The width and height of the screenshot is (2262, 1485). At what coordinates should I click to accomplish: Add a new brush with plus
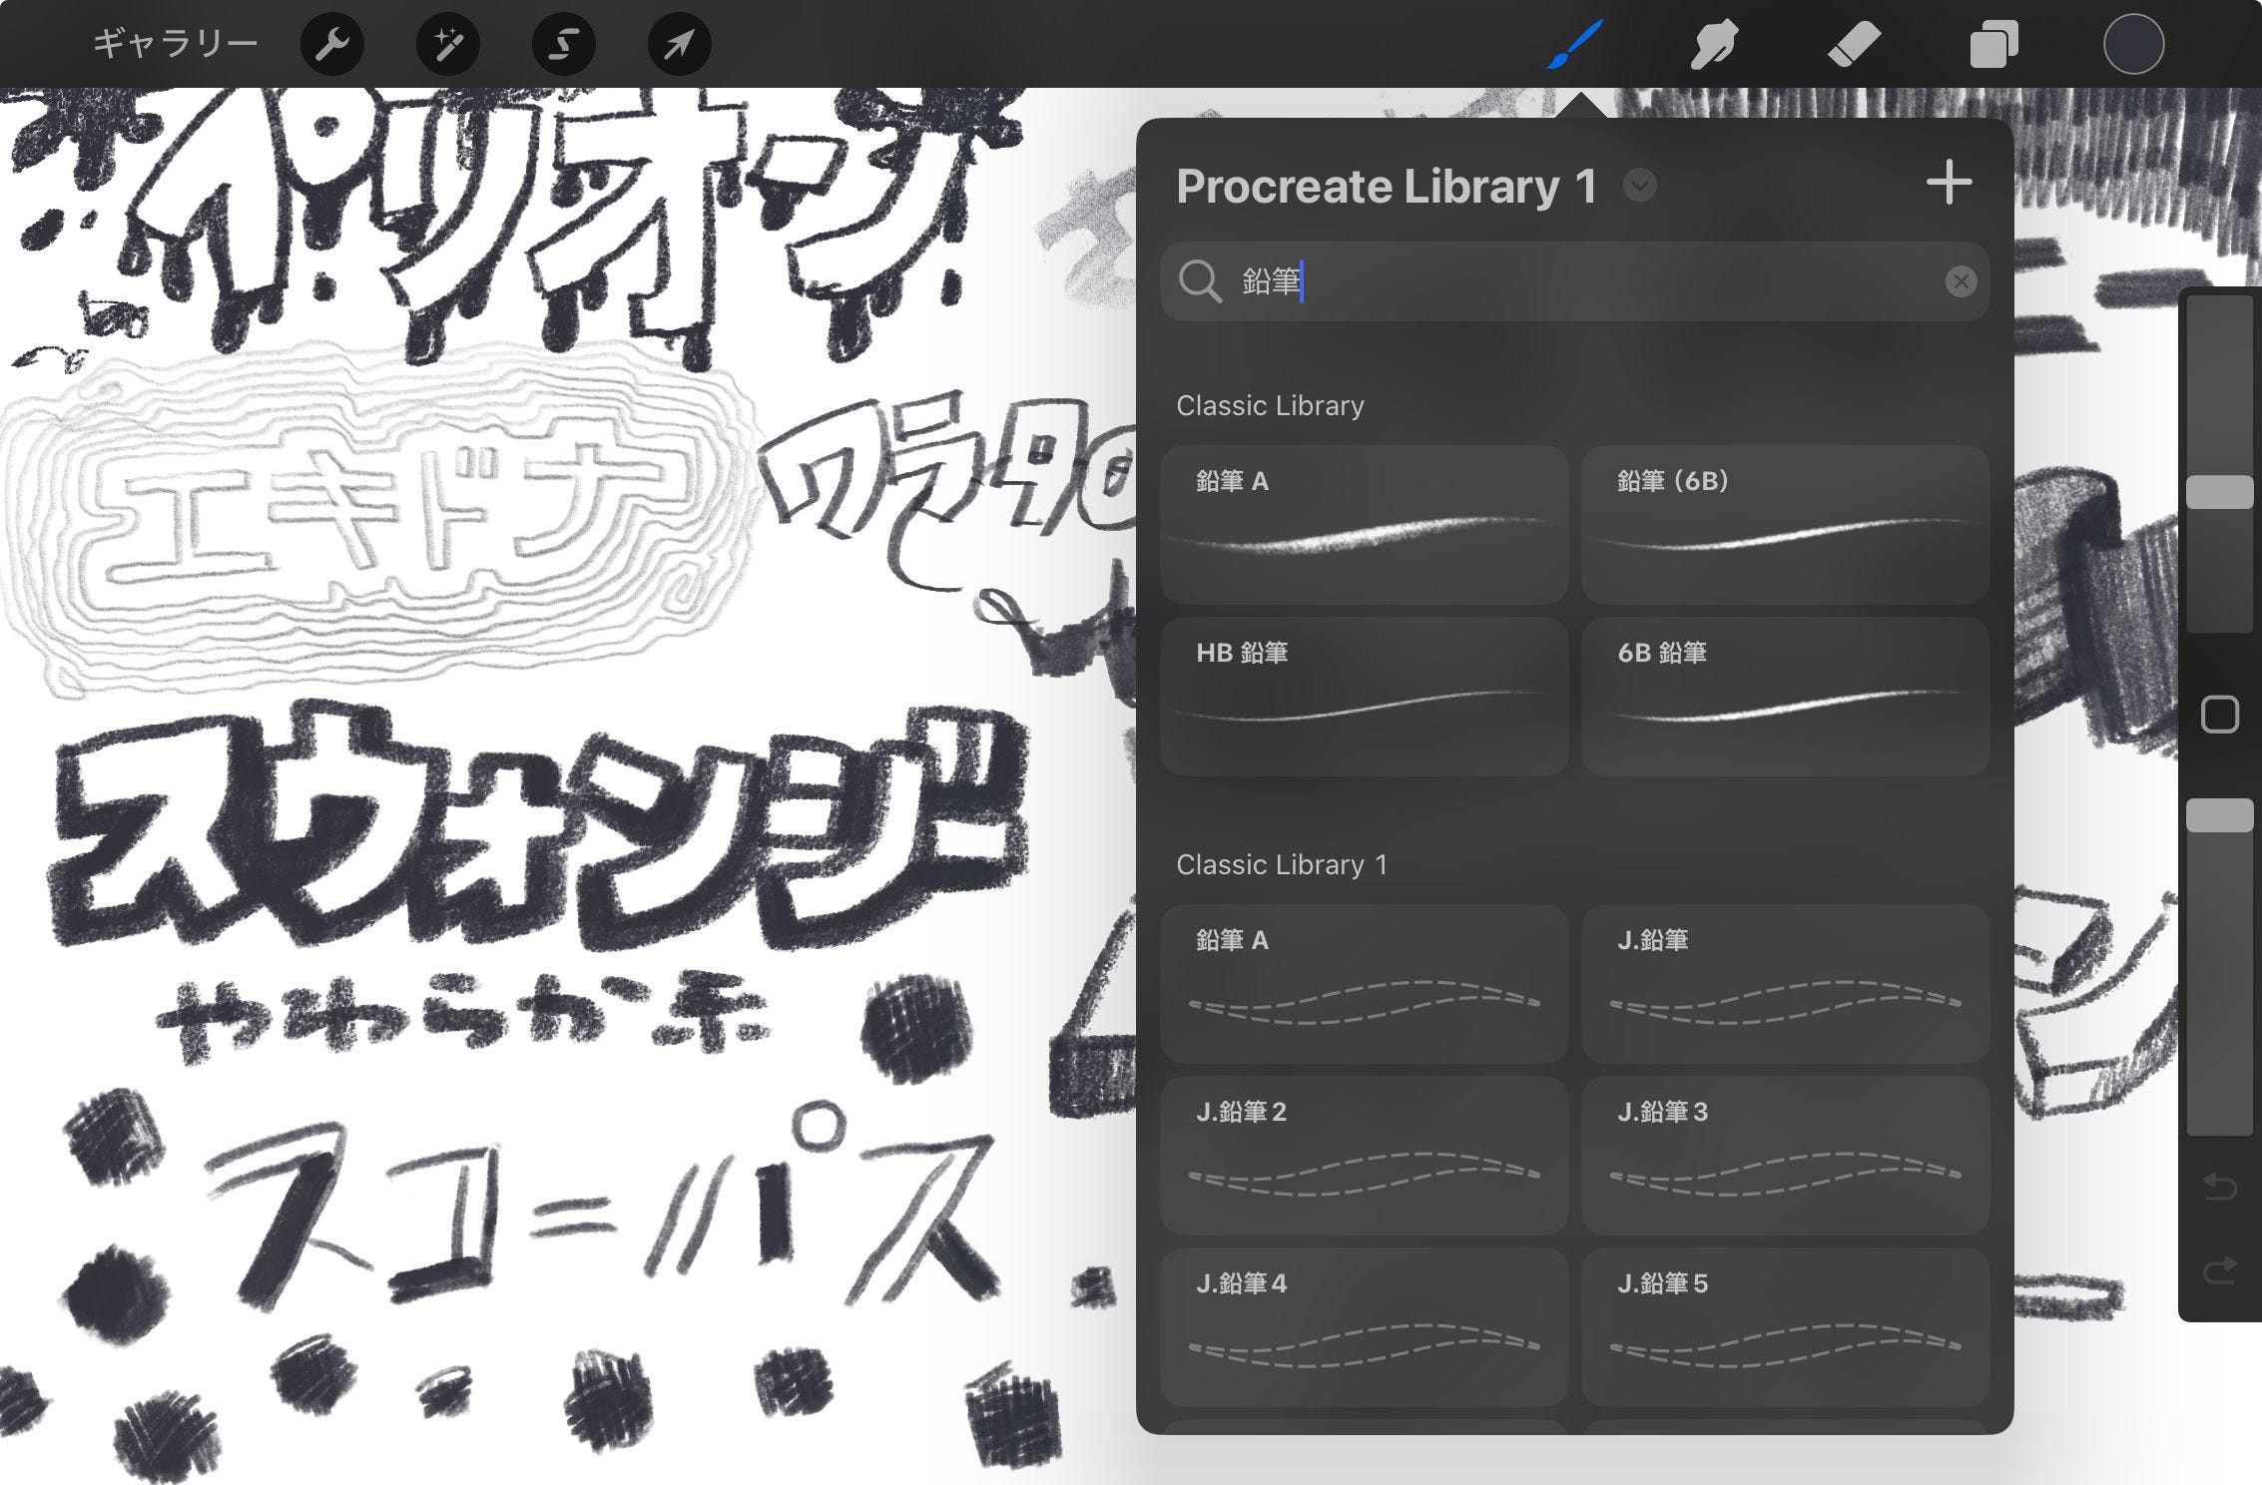pyautogui.click(x=1949, y=184)
